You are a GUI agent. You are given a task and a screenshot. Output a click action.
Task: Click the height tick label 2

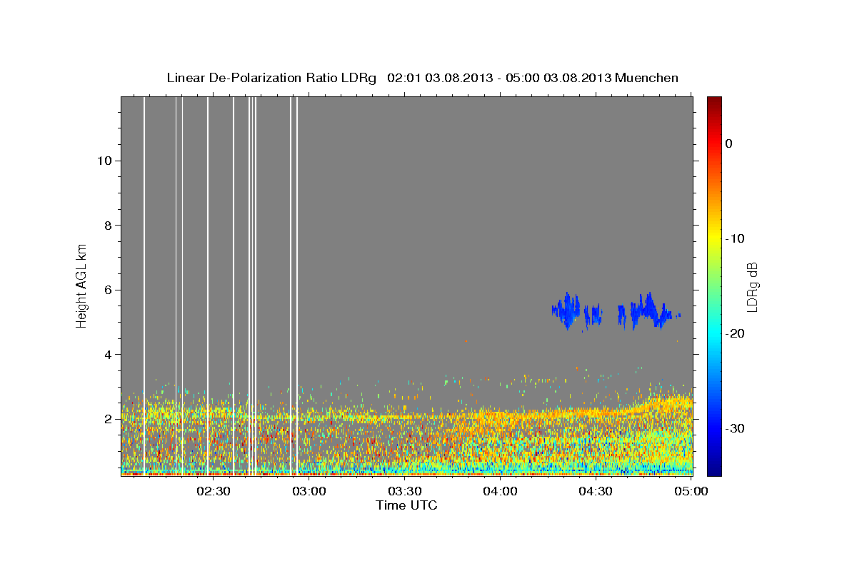coord(107,419)
